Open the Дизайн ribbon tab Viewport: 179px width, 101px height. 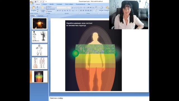[x=51, y=4]
